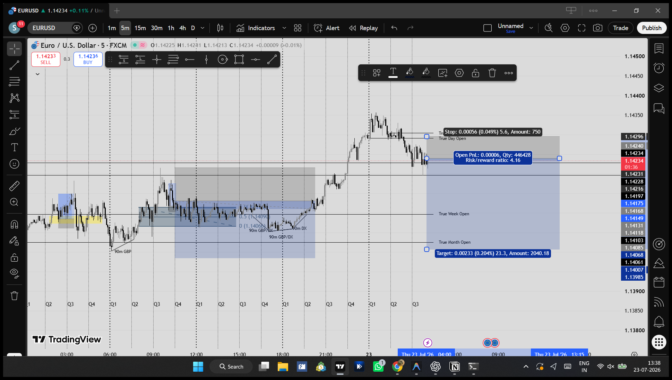Lock the selected position drawing
The image size is (672, 380).
(x=476, y=73)
